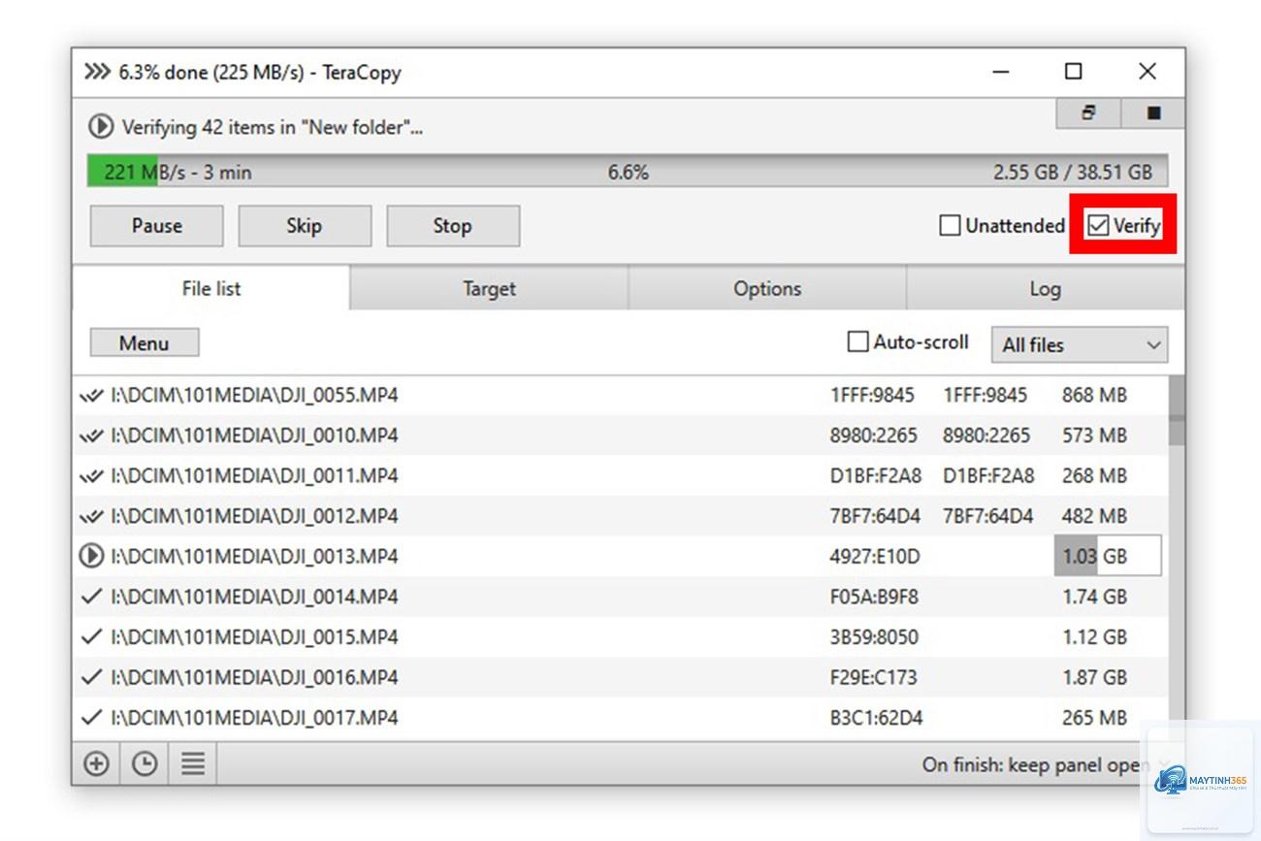Switch to the compact panel view icon
Image resolution: width=1261 pixels, height=841 pixels.
[1088, 113]
